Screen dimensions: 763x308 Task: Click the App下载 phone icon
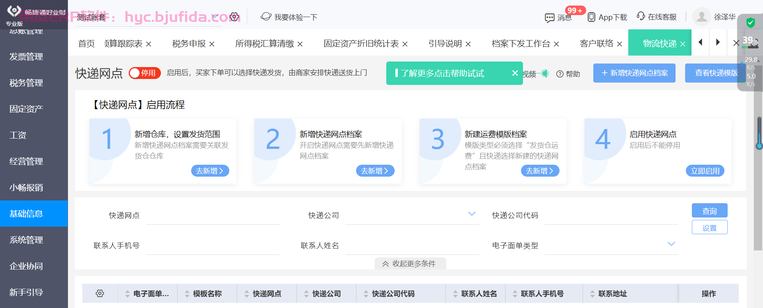(x=591, y=17)
